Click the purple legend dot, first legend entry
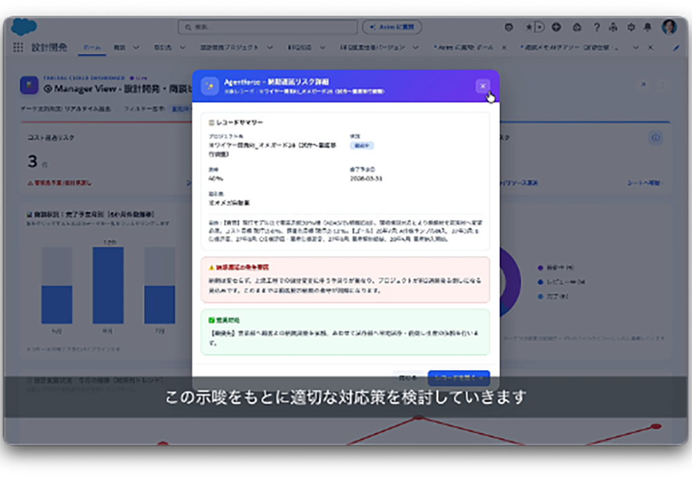Screen dimensions: 692x478 coord(540,268)
